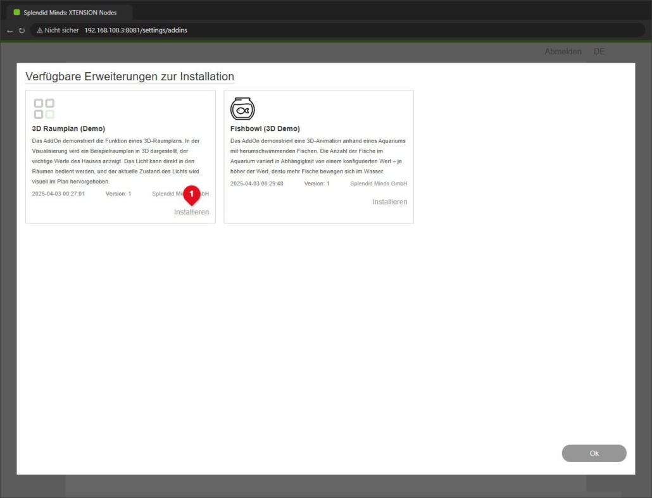652x498 pixels.
Task: Click the '3D Raumplan (Demo)' title
Action: [68, 128]
